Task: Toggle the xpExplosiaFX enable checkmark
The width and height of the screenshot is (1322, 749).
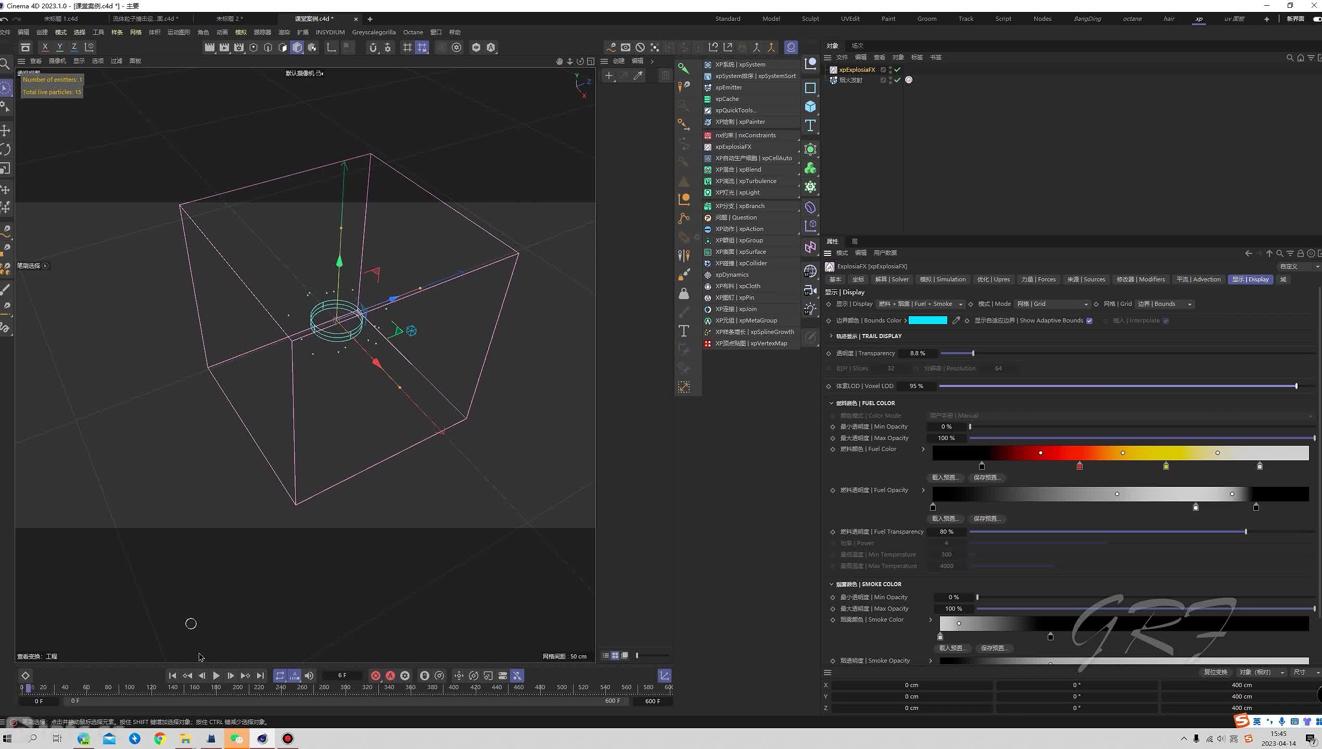Action: [x=897, y=70]
